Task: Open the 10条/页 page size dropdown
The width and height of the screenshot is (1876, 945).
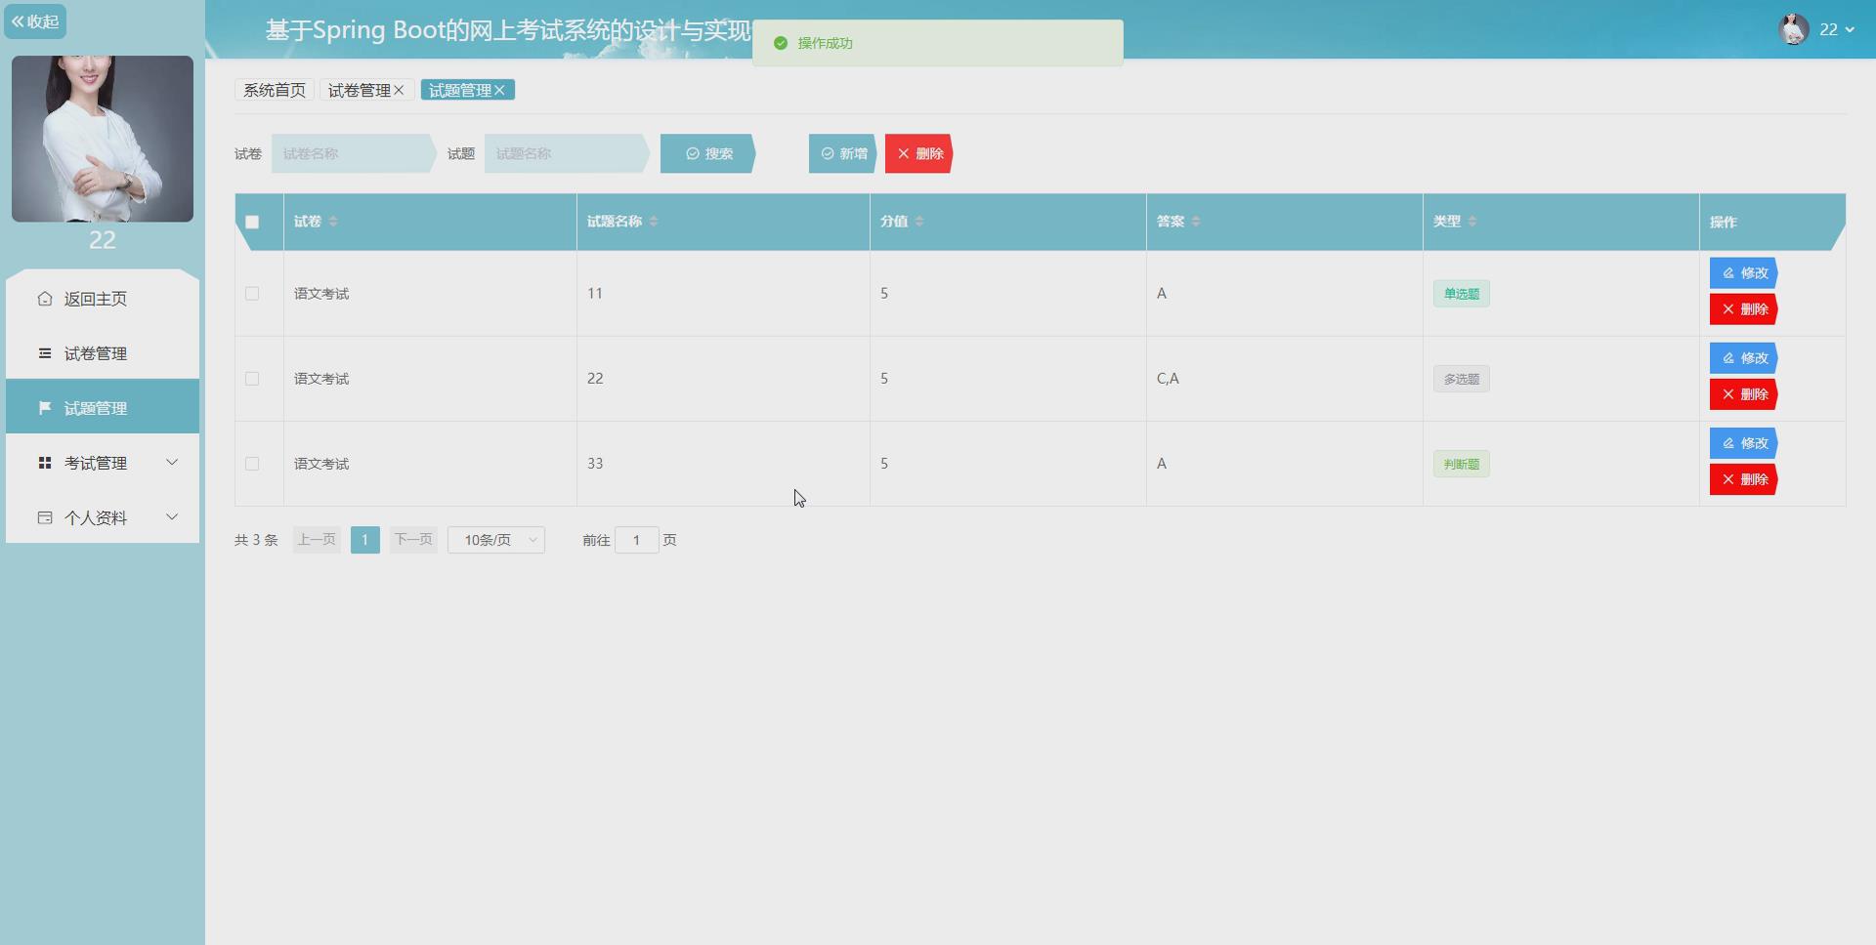Action: click(496, 540)
